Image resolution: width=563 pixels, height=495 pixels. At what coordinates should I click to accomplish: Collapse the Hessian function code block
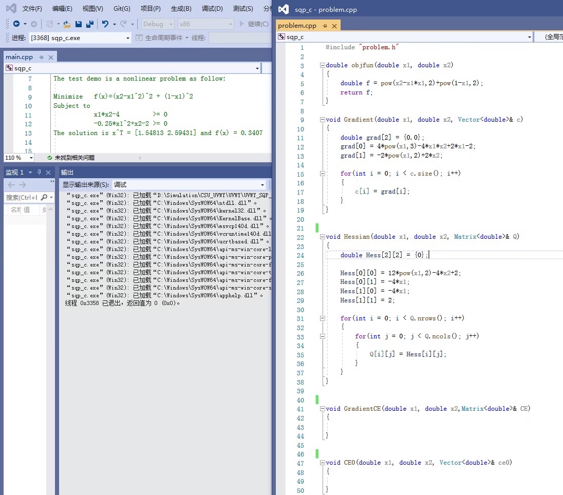tap(323, 237)
